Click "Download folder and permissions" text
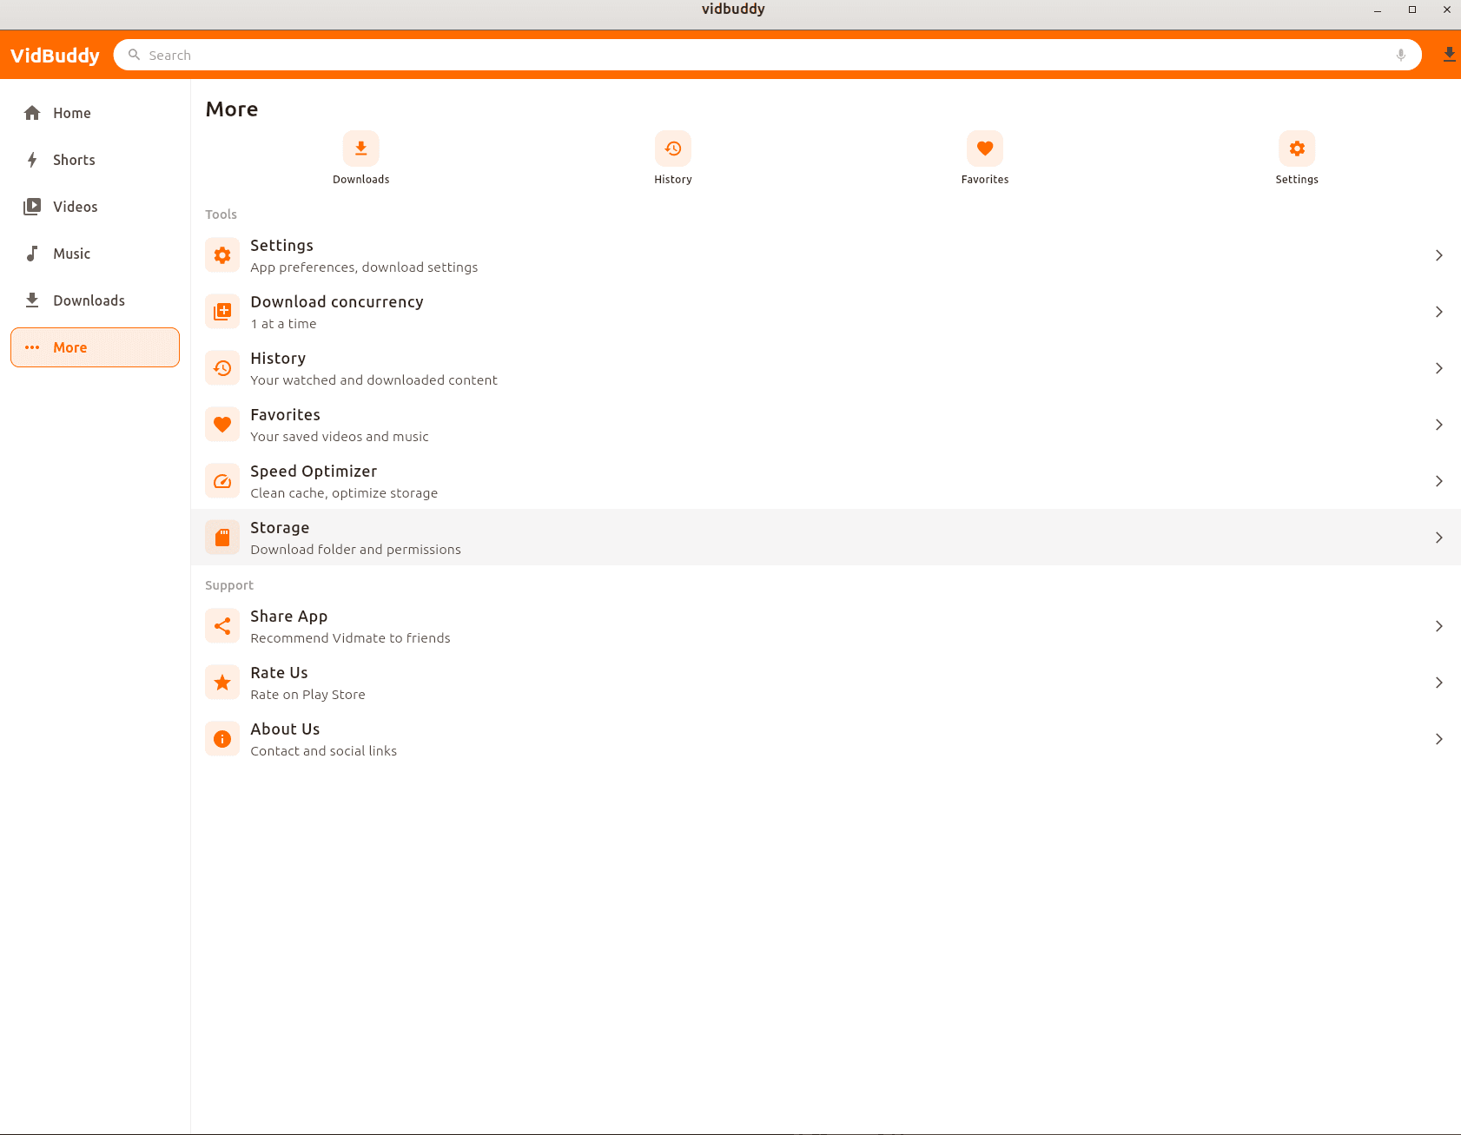The width and height of the screenshot is (1461, 1135). coord(355,550)
